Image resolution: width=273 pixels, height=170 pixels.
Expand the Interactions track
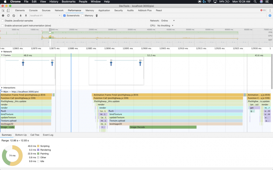[x=2, y=88]
